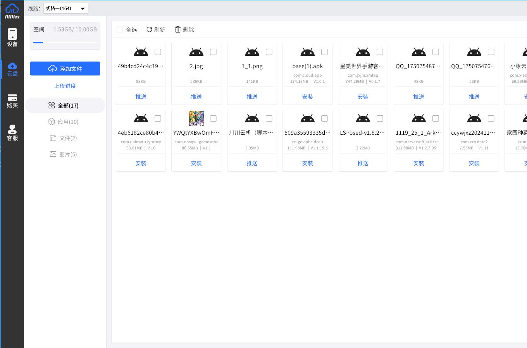Open the 上传进度 upload progress link

[x=65, y=86]
